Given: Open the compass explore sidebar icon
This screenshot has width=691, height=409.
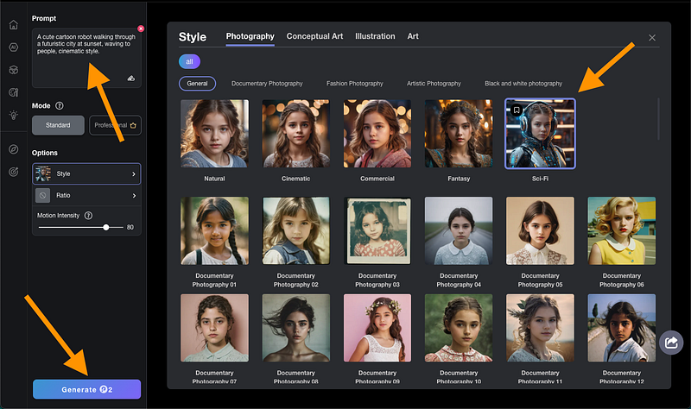Looking at the screenshot, I should pyautogui.click(x=13, y=148).
